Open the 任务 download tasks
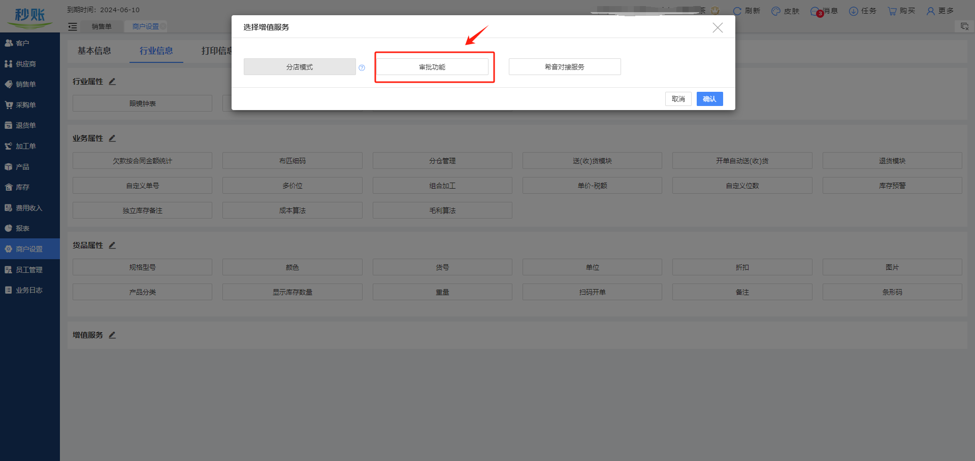The height and width of the screenshot is (461, 975). click(862, 11)
